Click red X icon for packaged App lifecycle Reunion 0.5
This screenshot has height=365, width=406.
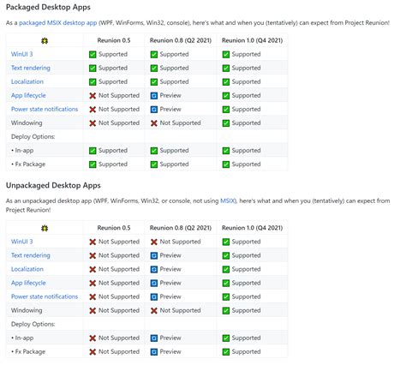[93, 96]
